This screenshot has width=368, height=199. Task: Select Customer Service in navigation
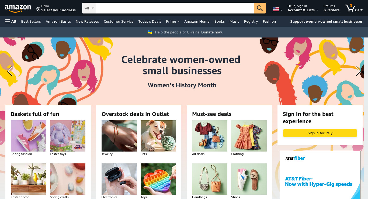tap(119, 21)
